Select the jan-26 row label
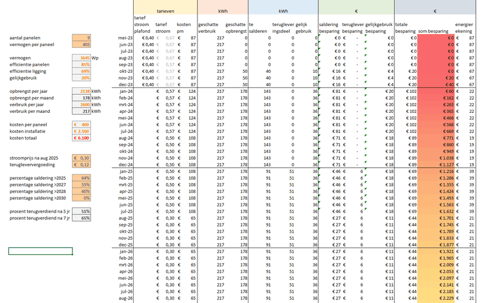This screenshot has height=303, width=486. pos(126,251)
